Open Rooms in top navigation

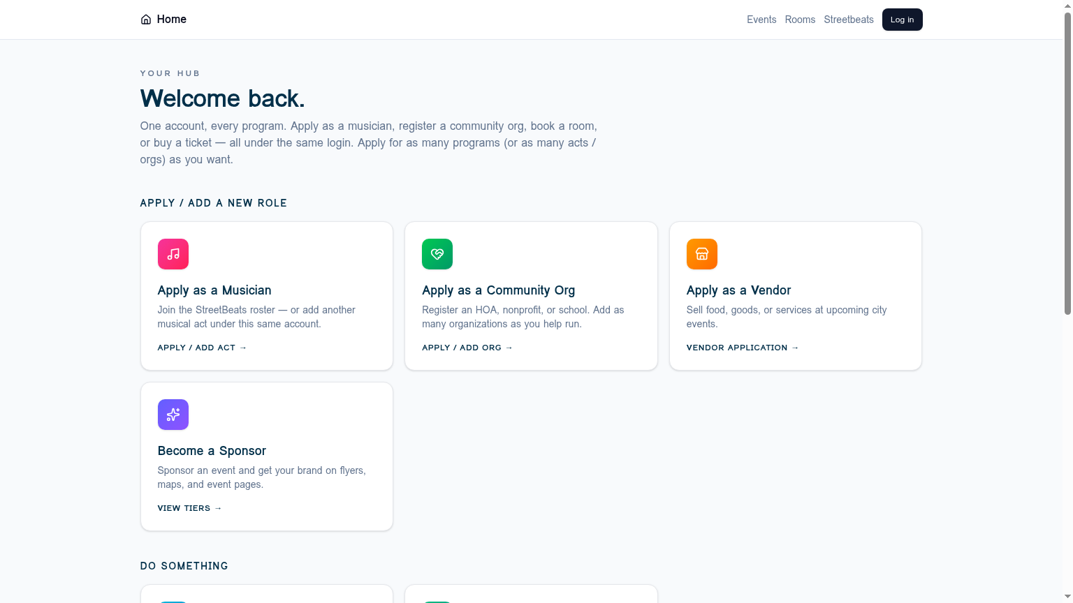point(800,20)
